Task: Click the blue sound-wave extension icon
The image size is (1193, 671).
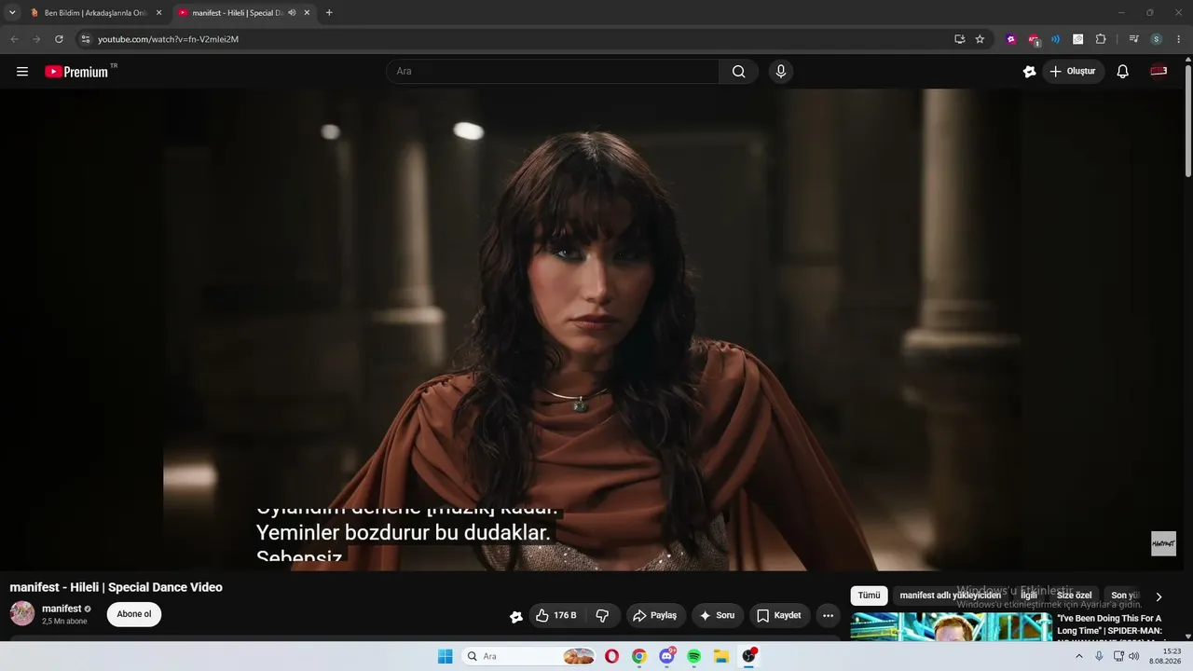Action: (x=1056, y=39)
